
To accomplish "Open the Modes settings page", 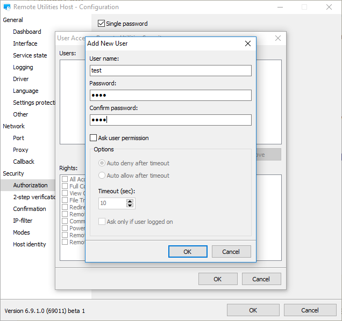I will 22,232.
